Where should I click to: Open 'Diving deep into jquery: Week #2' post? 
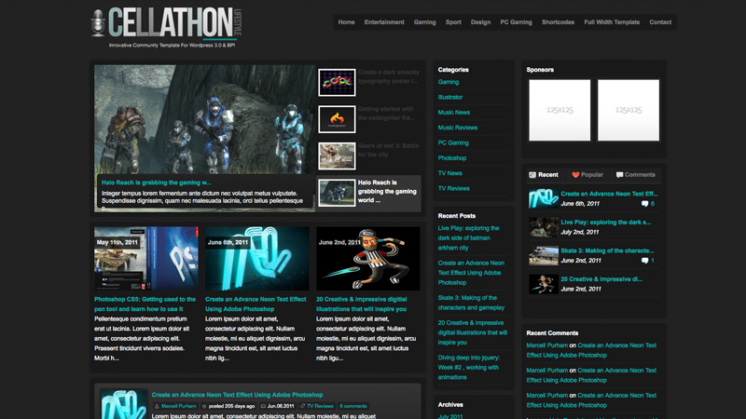tap(469, 367)
